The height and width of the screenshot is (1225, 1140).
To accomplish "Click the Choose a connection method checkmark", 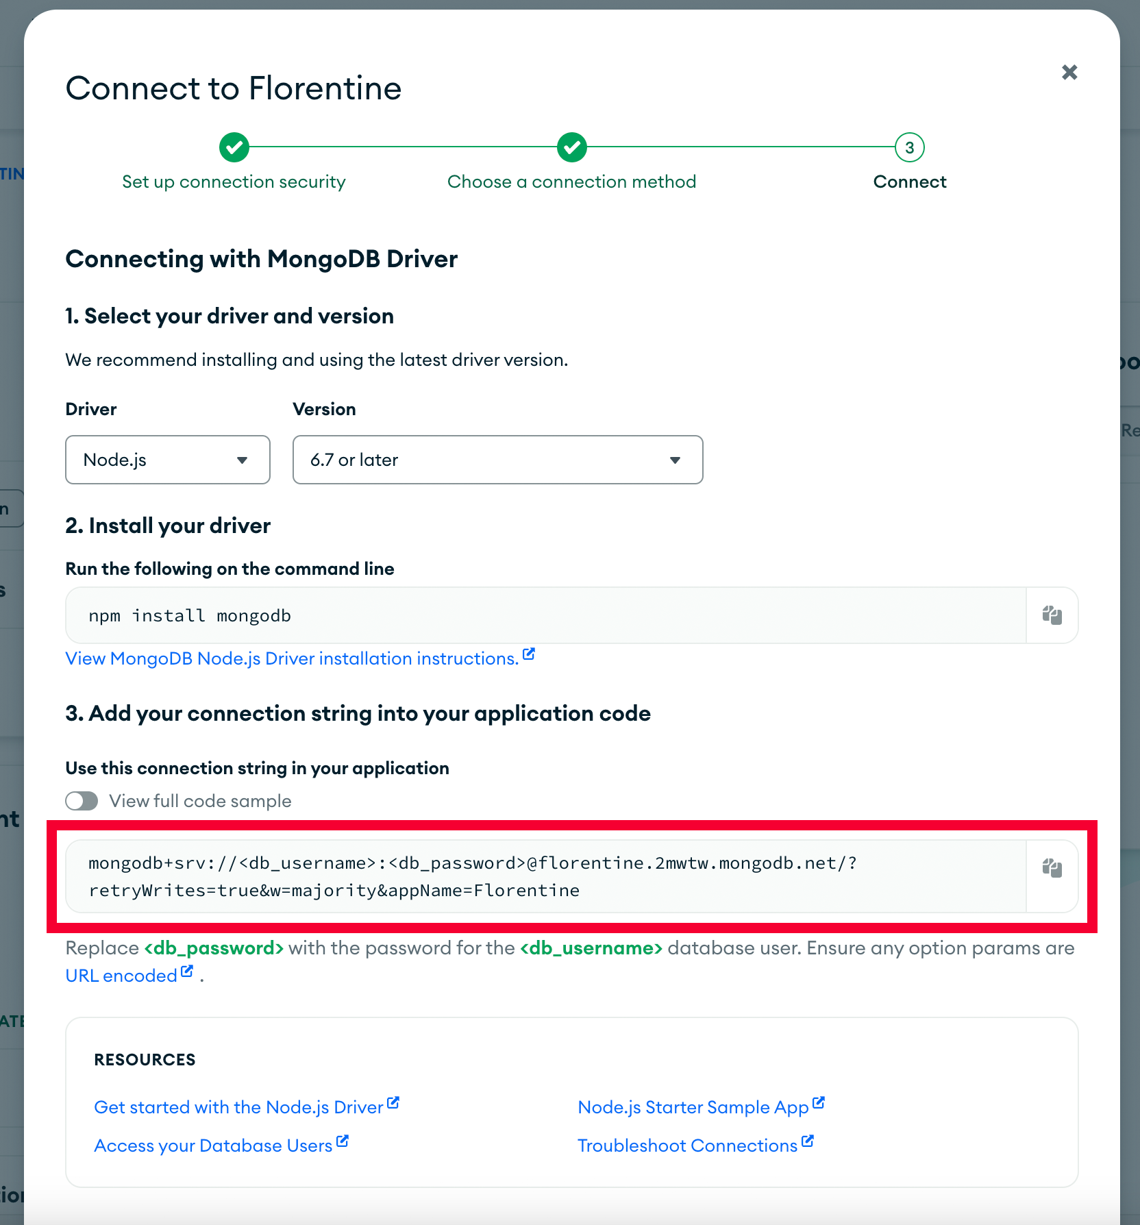I will 572,147.
